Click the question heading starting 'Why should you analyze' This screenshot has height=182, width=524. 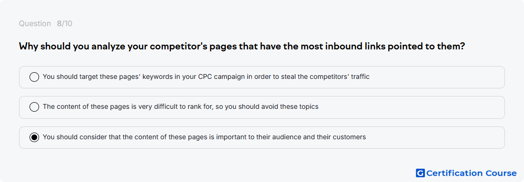242,47
